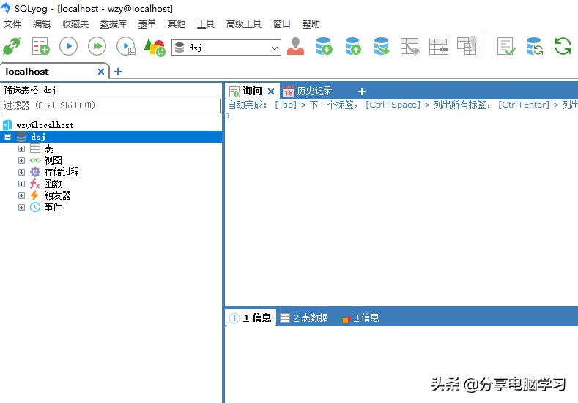Run all queries with double-arrow icon
This screenshot has height=403, width=578.
97,46
